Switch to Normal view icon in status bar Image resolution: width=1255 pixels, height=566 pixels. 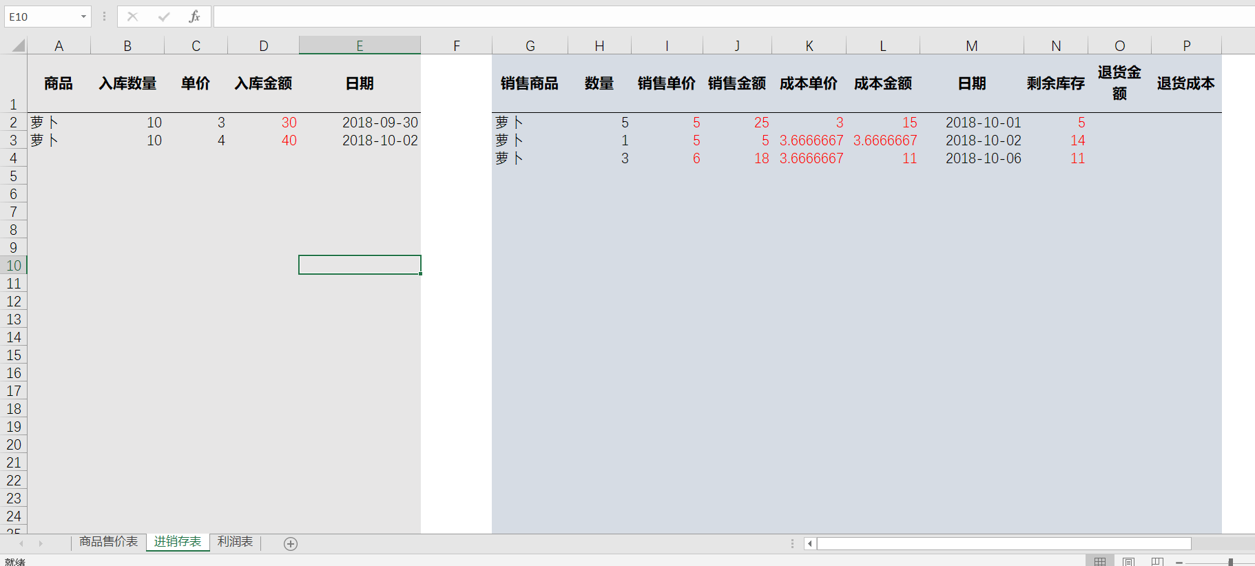(x=1100, y=561)
